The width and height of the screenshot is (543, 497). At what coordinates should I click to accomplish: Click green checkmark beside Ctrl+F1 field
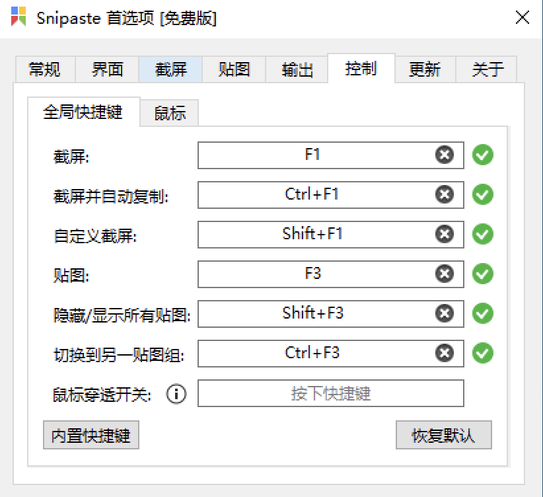pyautogui.click(x=483, y=194)
